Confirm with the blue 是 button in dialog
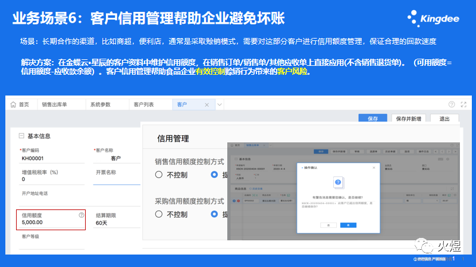Image resolution: width=476 pixels, height=267 pixels. 348,225
